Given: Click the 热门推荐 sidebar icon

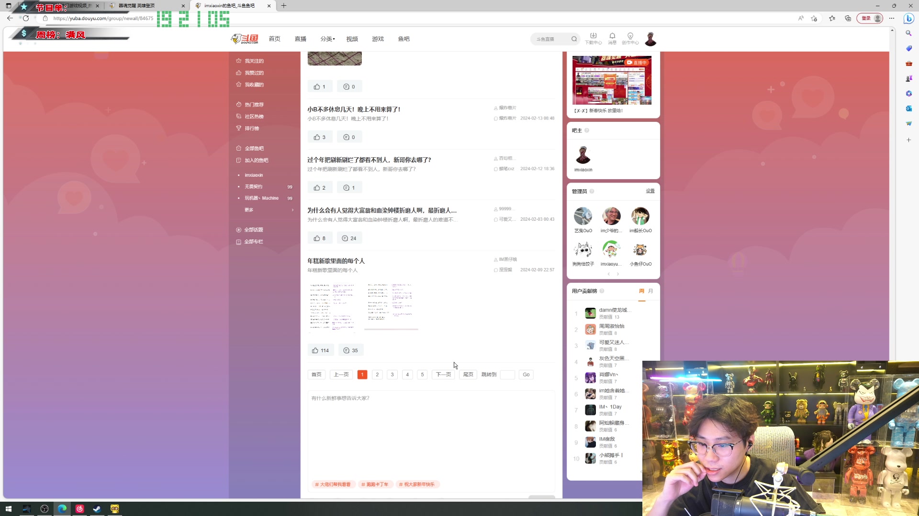Looking at the screenshot, I should (239, 104).
